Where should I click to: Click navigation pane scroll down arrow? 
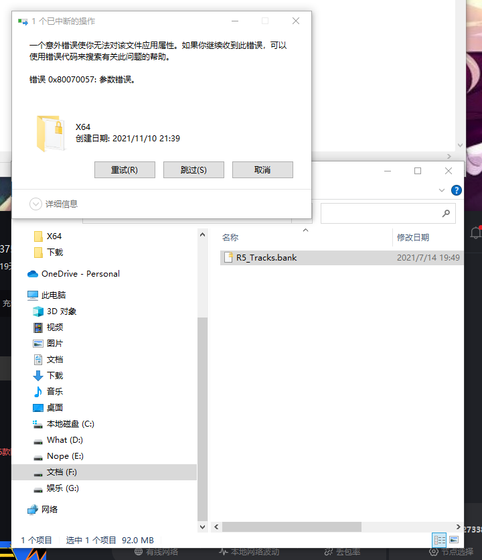[202, 527]
